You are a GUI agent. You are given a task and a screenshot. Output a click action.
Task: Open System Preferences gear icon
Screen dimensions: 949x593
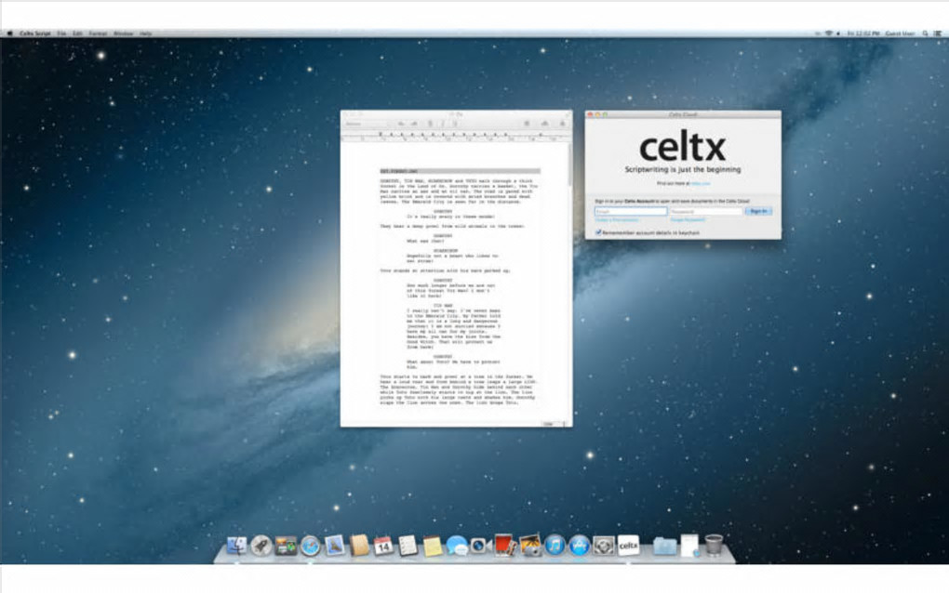point(604,546)
